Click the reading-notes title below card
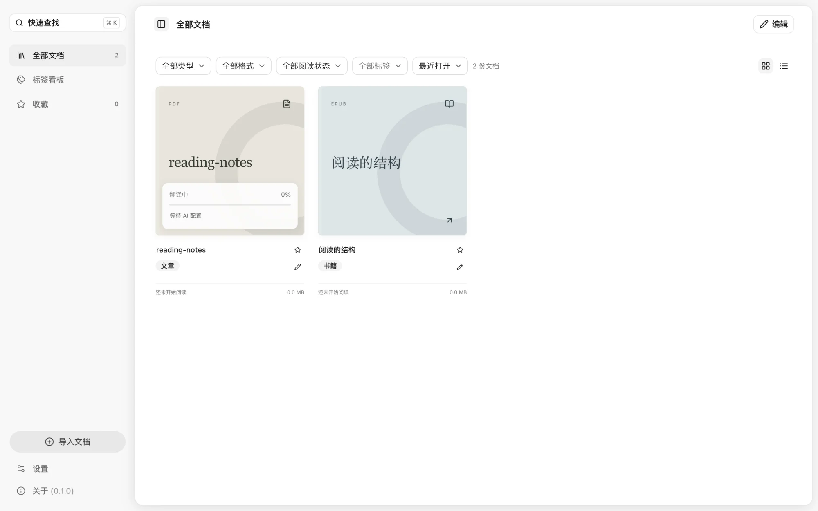This screenshot has width=818, height=511. pyautogui.click(x=181, y=250)
